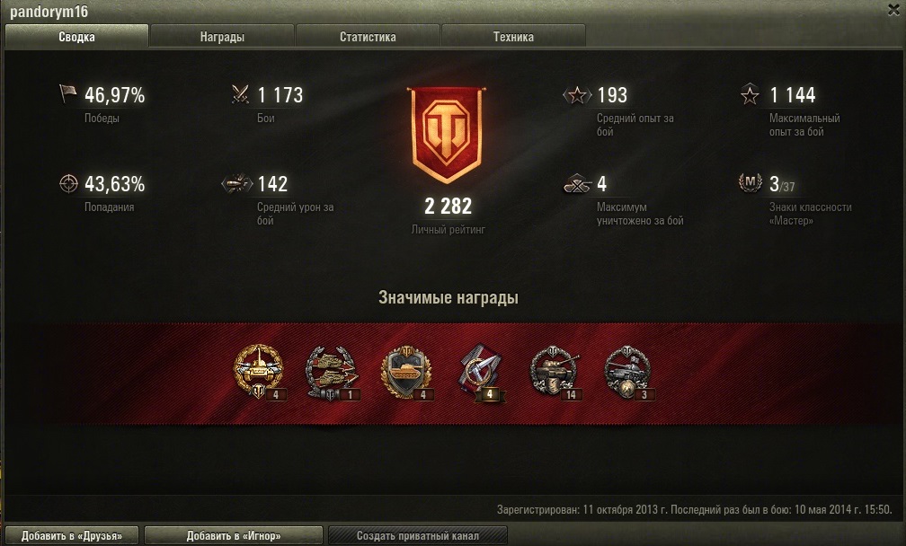Open the Техника tab
The width and height of the screenshot is (906, 546).
point(513,36)
